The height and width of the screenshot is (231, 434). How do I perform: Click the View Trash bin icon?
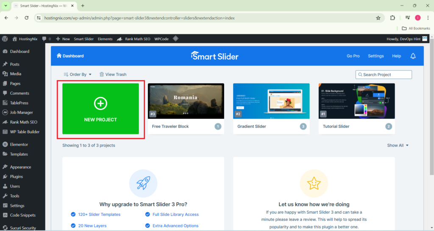pos(102,74)
